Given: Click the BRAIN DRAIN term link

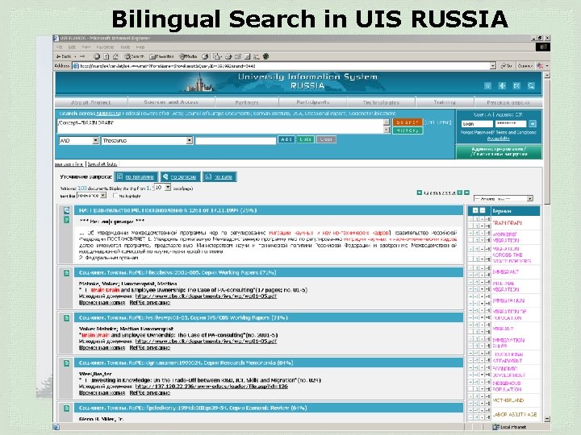Looking at the screenshot, I should click(x=508, y=223).
